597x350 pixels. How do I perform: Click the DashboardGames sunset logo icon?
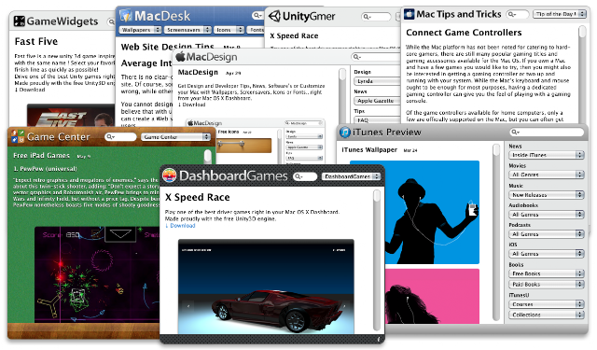tap(169, 175)
